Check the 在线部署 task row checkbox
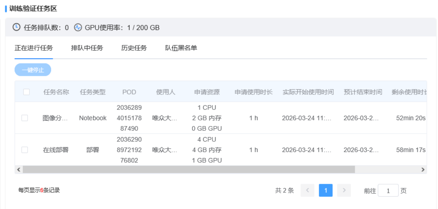 [x=25, y=150]
